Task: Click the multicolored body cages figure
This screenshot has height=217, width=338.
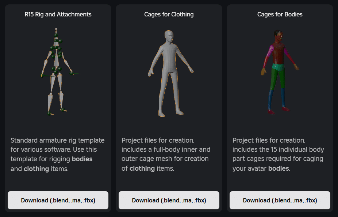Action: click(x=280, y=72)
